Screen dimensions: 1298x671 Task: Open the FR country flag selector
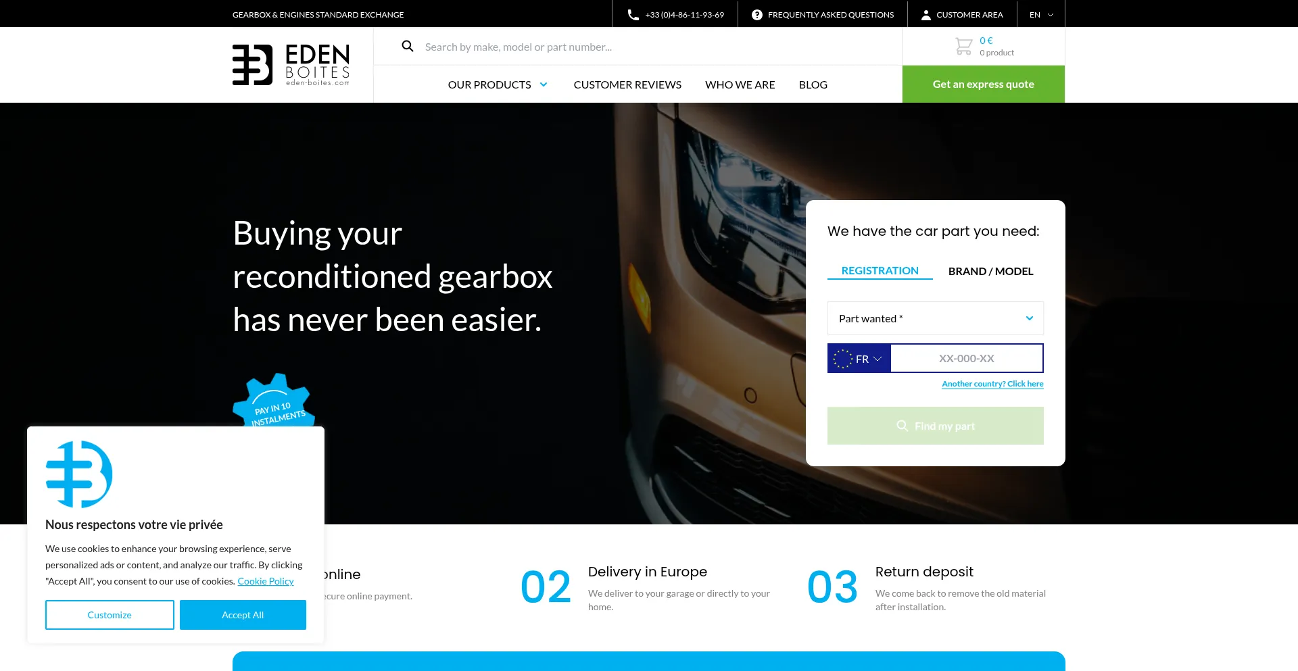click(x=859, y=358)
